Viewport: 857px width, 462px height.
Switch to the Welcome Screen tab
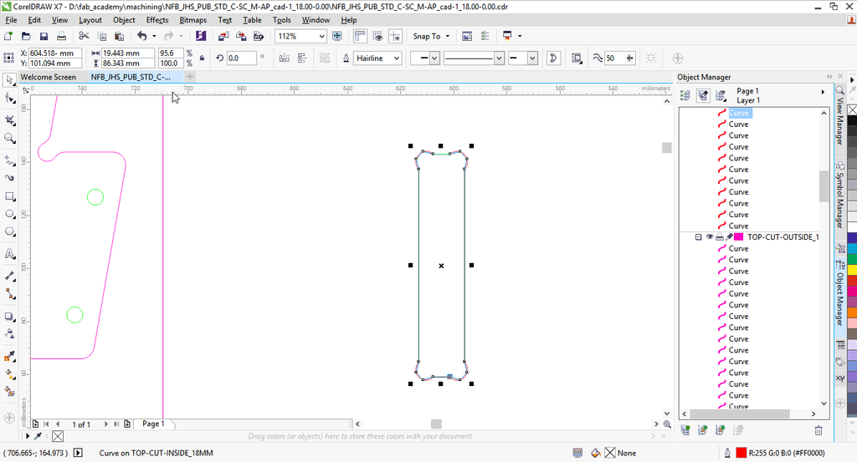pyautogui.click(x=48, y=77)
